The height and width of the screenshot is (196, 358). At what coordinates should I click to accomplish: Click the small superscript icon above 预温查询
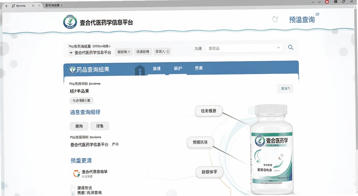pos(317,14)
